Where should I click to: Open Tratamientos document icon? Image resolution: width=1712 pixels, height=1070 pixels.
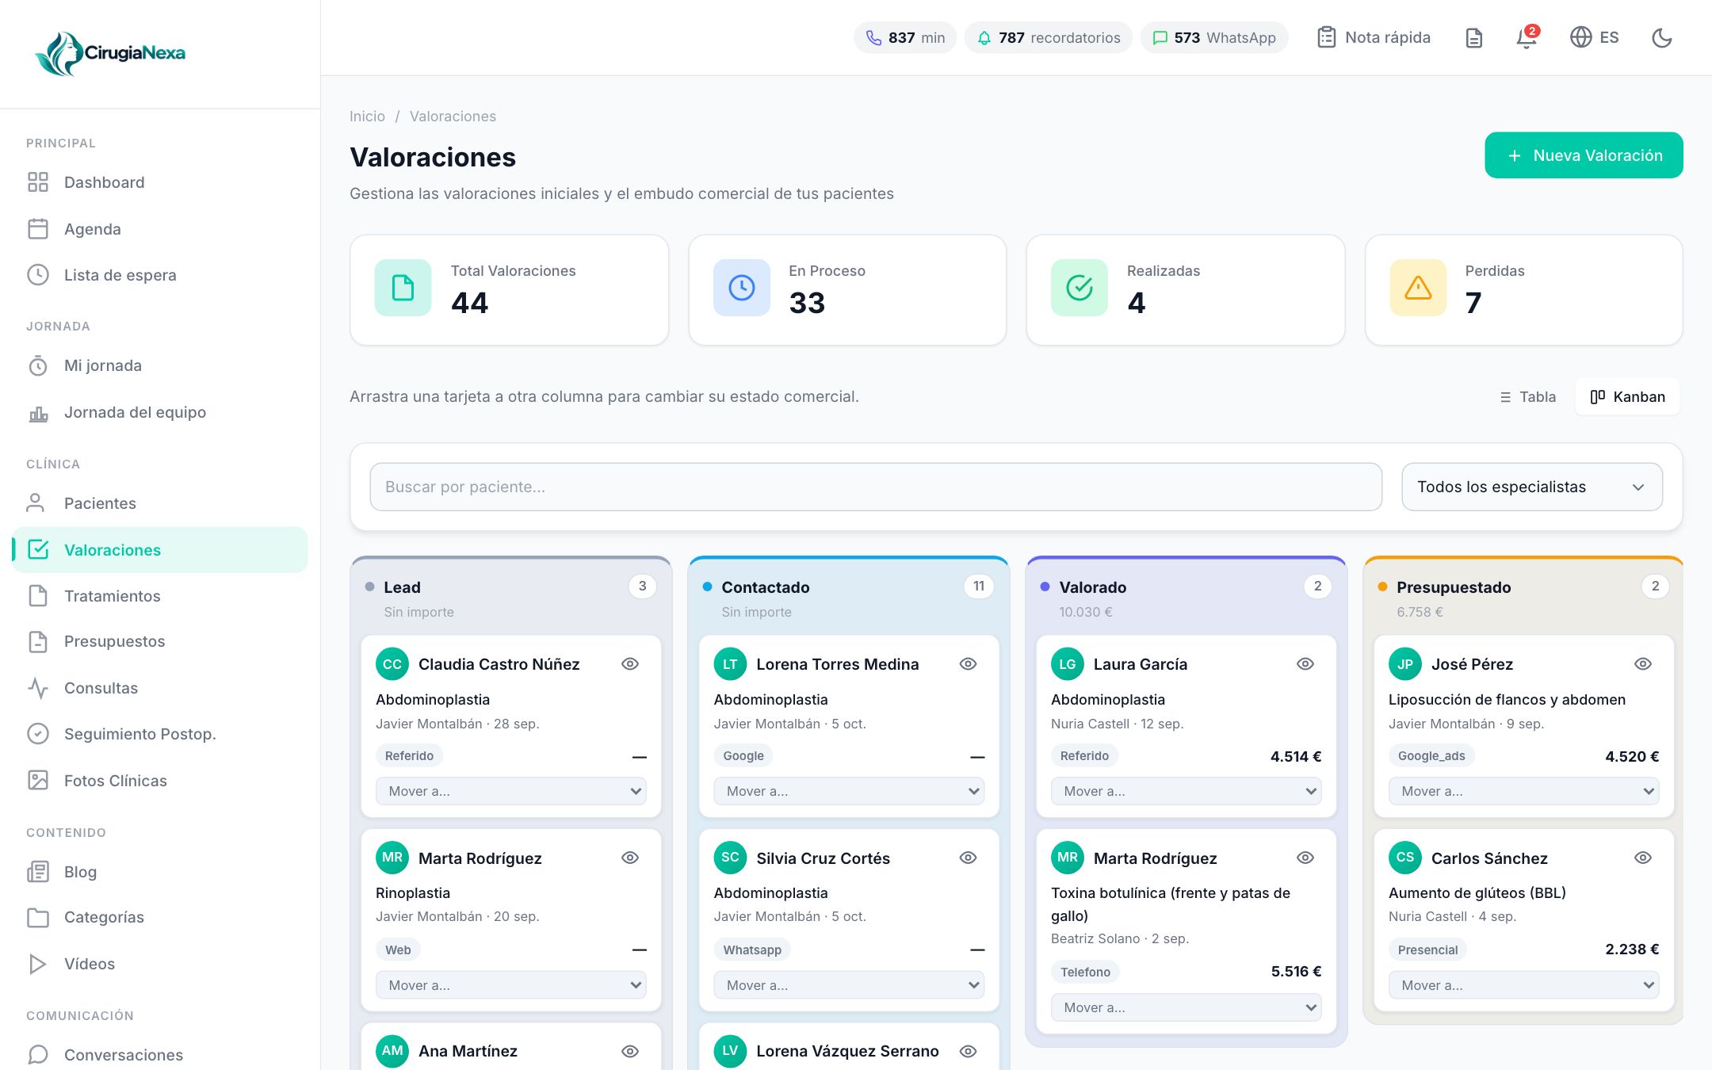(x=38, y=596)
